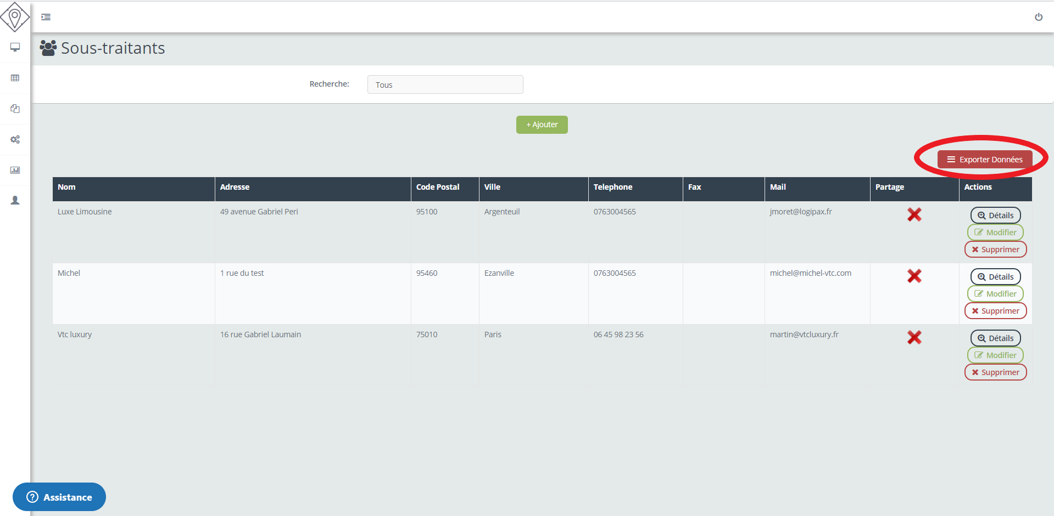The height and width of the screenshot is (516, 1054).
Task: Toggle the sidebar menu indent icon
Action: click(46, 17)
